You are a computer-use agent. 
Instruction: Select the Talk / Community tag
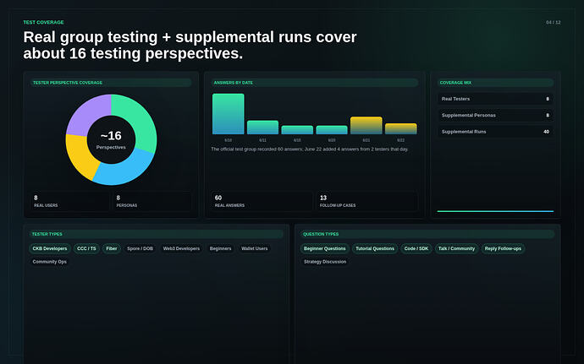point(456,248)
